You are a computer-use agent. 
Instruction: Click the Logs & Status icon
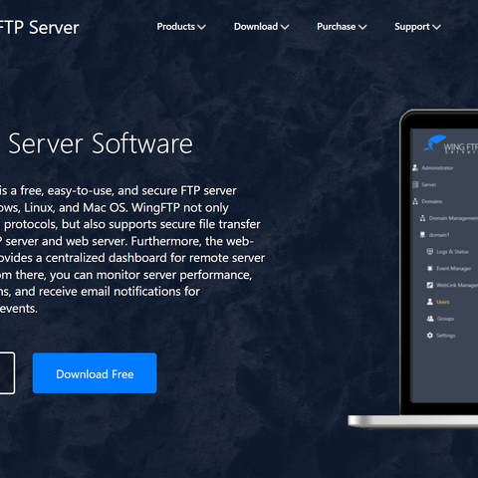point(430,251)
